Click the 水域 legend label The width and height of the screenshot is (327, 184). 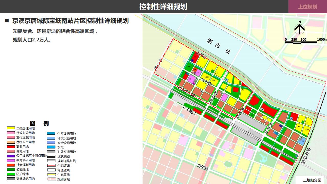click(61, 147)
